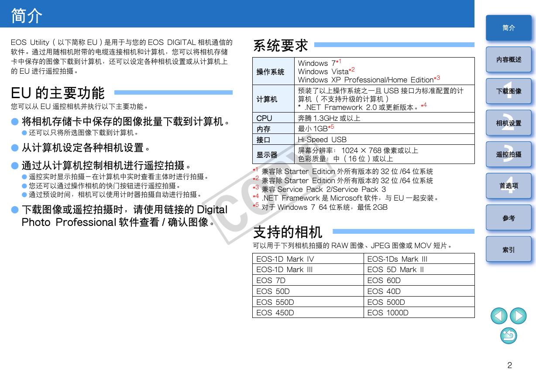The image size is (536, 379).
Task: Click the 支持的相机 section heading
Action: point(288,232)
